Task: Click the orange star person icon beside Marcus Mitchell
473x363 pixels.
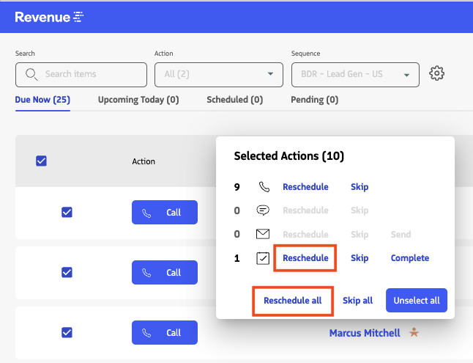Action: (x=414, y=332)
